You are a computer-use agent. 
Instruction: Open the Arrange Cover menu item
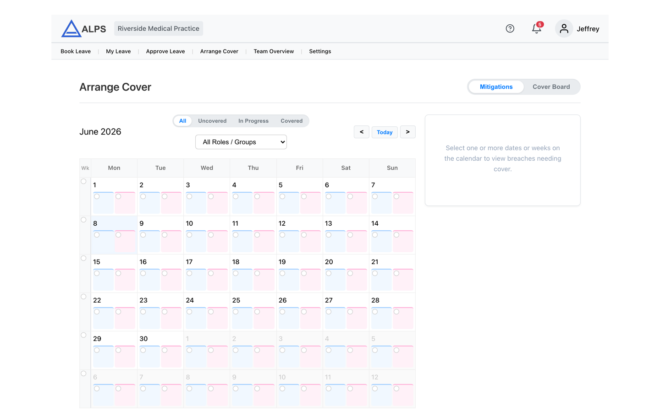[219, 51]
